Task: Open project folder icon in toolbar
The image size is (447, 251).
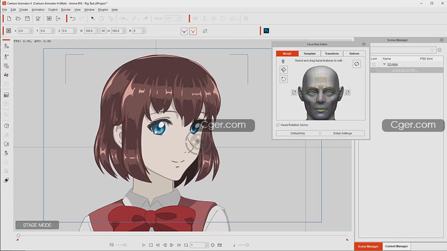Action: (x=18, y=18)
